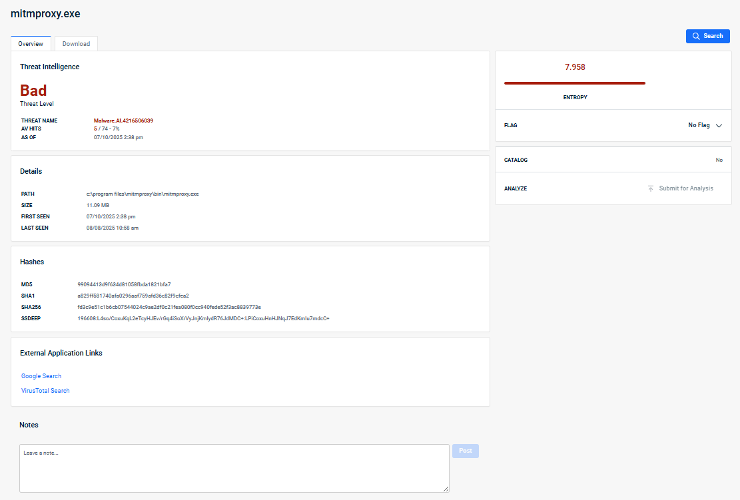Image resolution: width=740 pixels, height=500 pixels.
Task: Click the SSDEEP hash value
Action: pyautogui.click(x=203, y=318)
